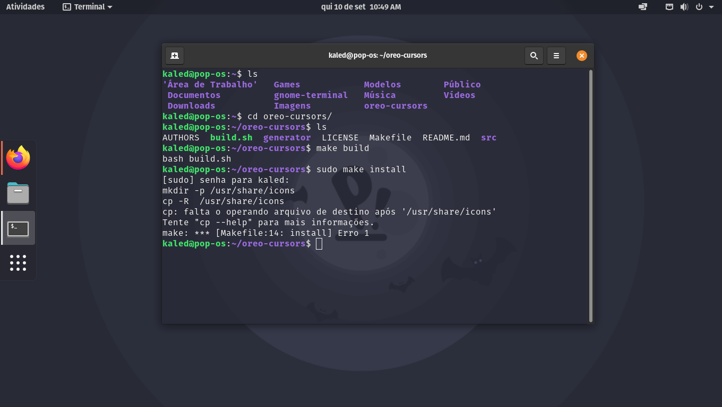
Task: Open a new terminal tab
Action: pyautogui.click(x=174, y=55)
